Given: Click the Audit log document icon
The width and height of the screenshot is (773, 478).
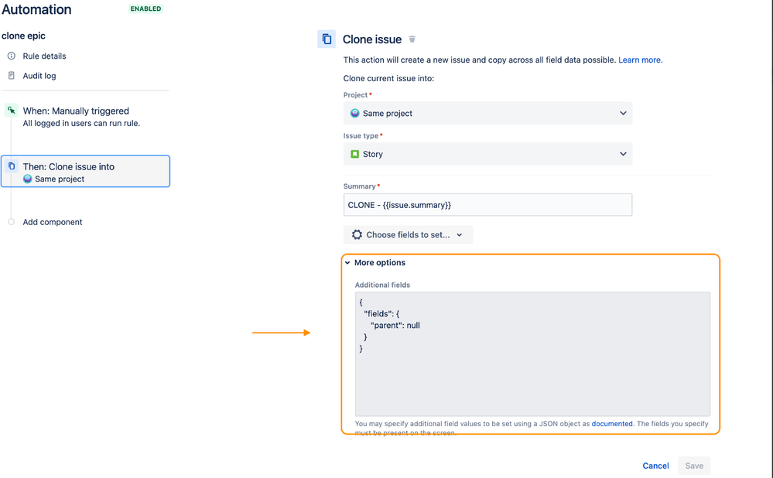Looking at the screenshot, I should pos(12,75).
